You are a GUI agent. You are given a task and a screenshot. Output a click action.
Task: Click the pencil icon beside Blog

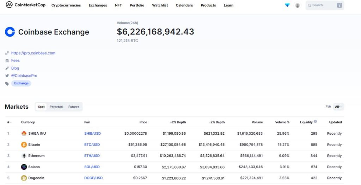7,68
